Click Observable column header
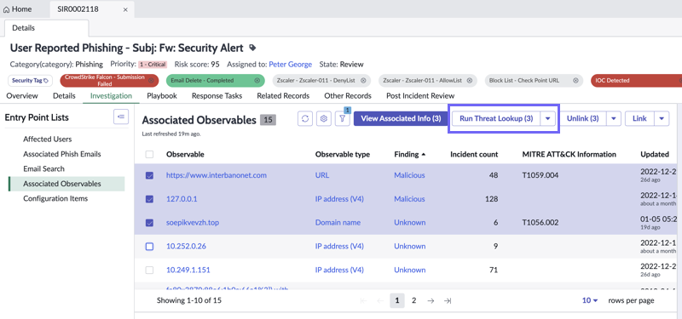This screenshot has height=319, width=682. point(185,154)
